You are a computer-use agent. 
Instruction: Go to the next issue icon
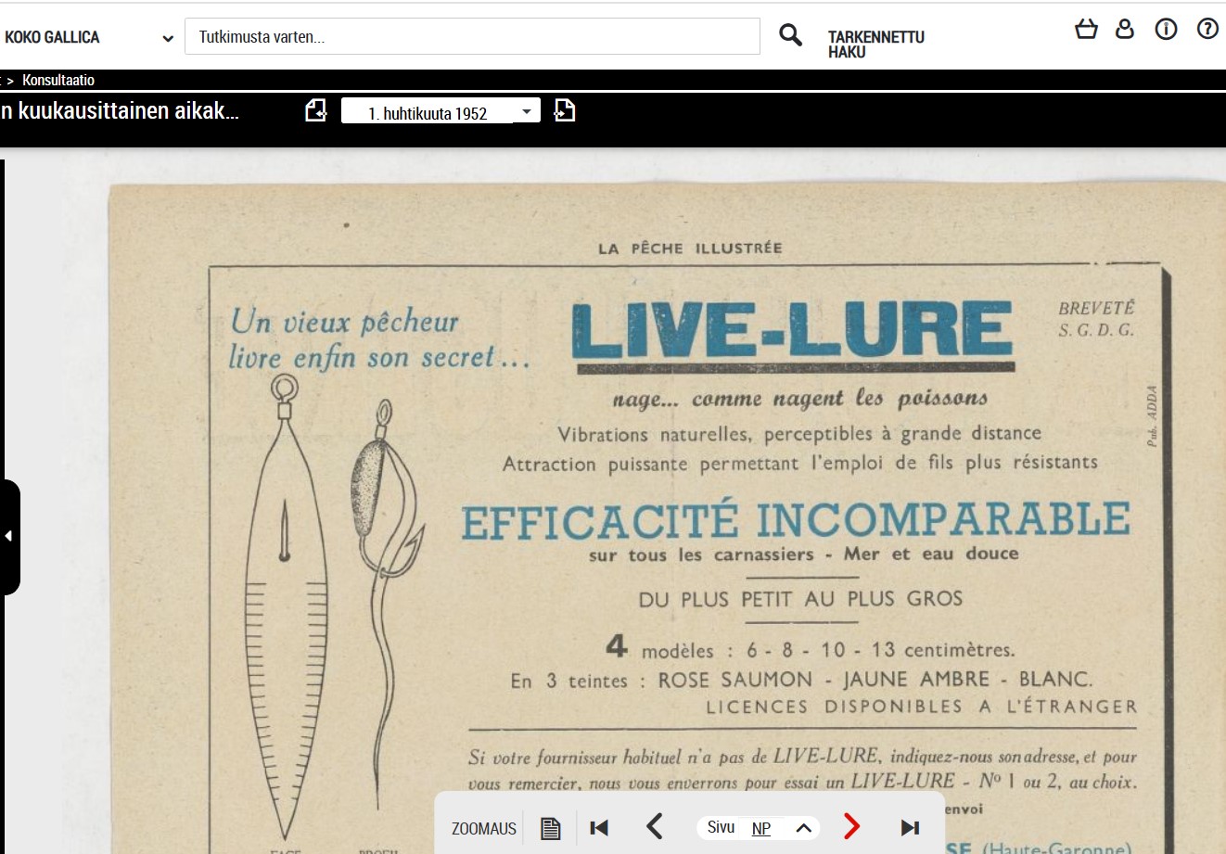point(564,111)
